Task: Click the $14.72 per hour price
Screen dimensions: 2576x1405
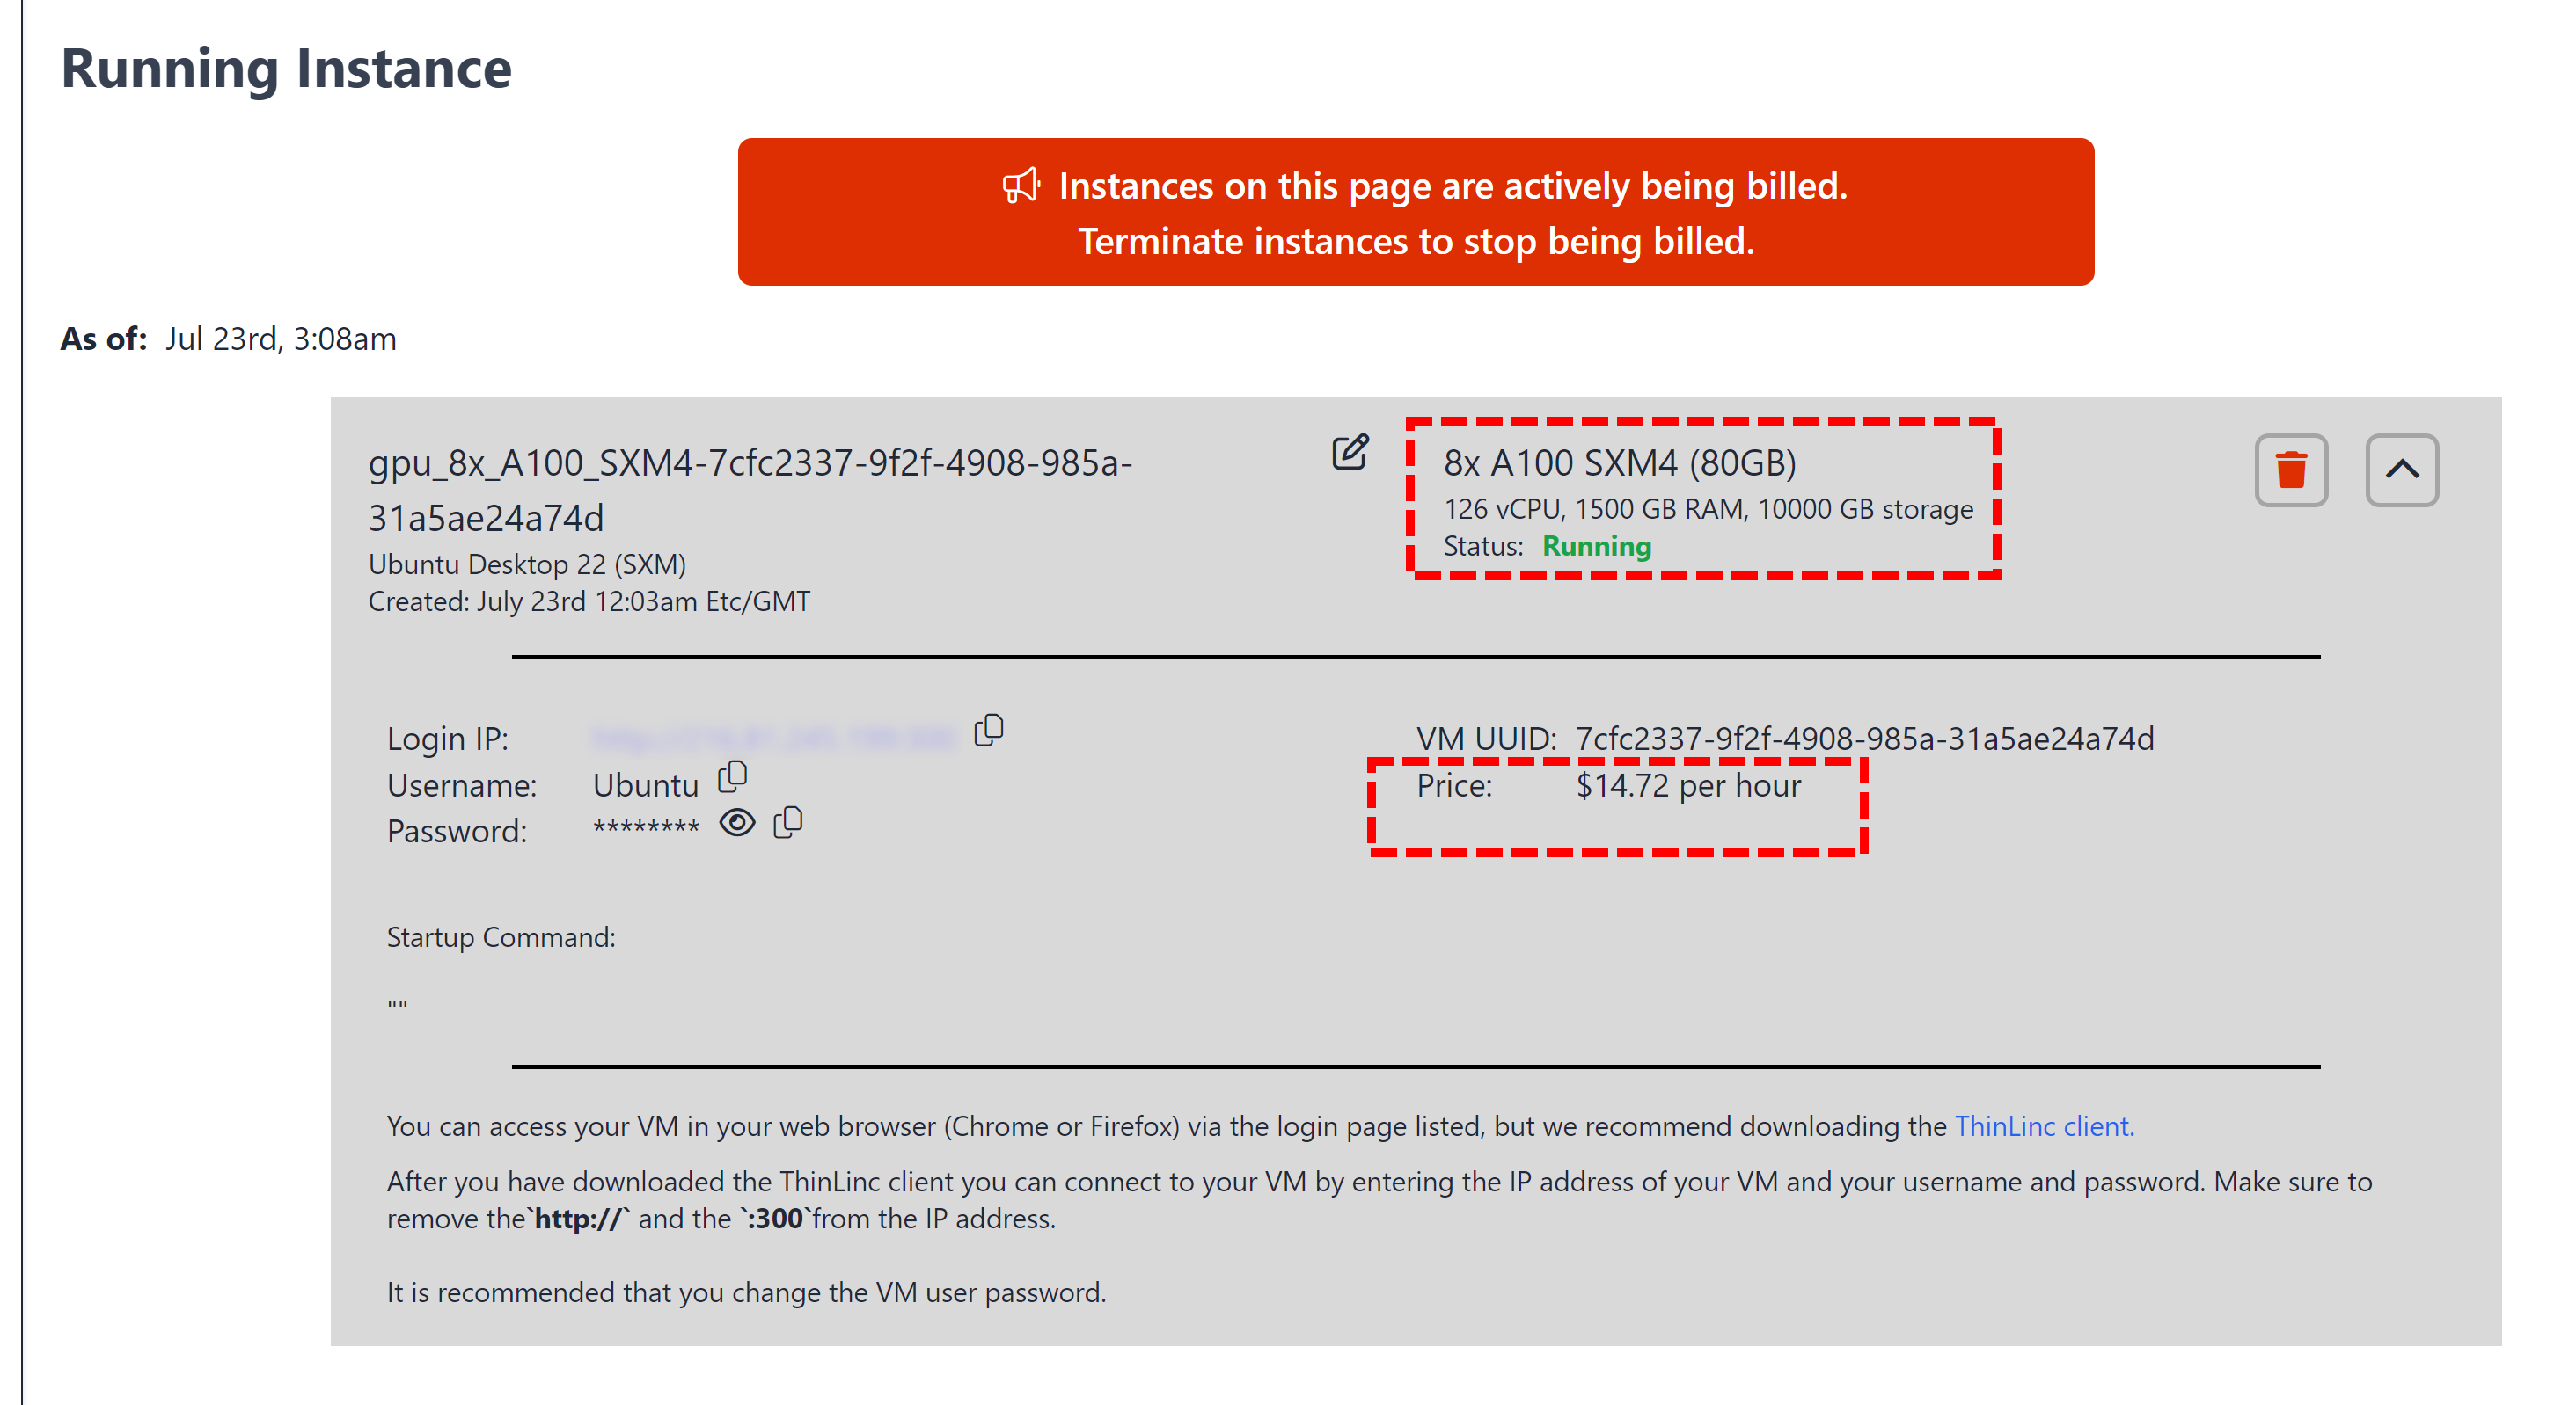Action: point(1689,785)
